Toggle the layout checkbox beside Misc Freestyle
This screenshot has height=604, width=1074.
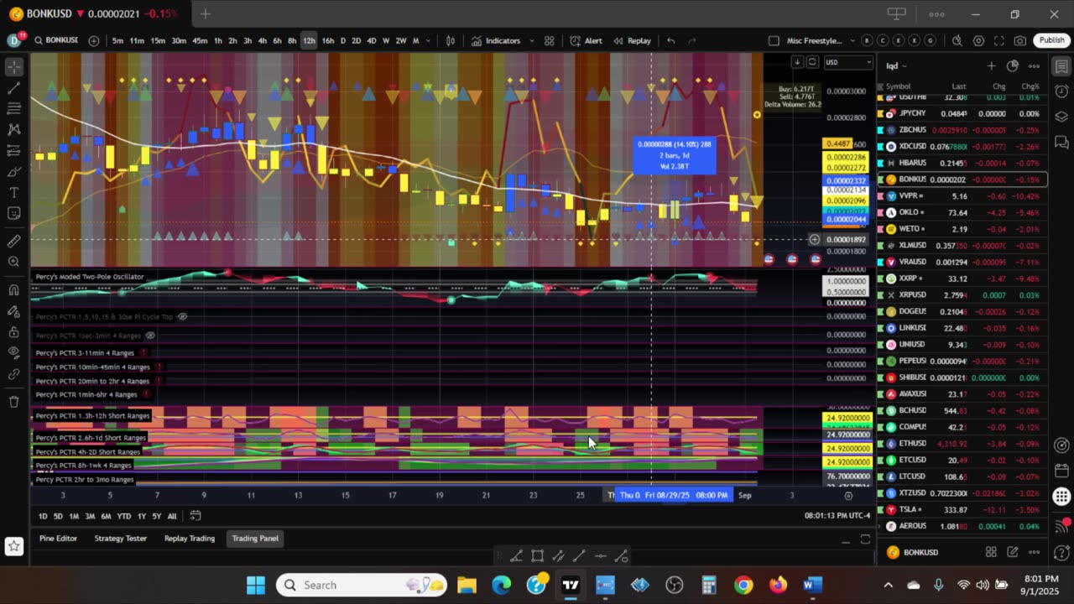774,40
